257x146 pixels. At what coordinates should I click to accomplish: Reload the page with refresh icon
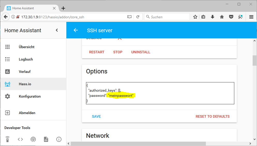[x=138, y=17]
